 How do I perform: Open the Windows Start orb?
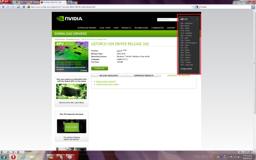point(4,157)
